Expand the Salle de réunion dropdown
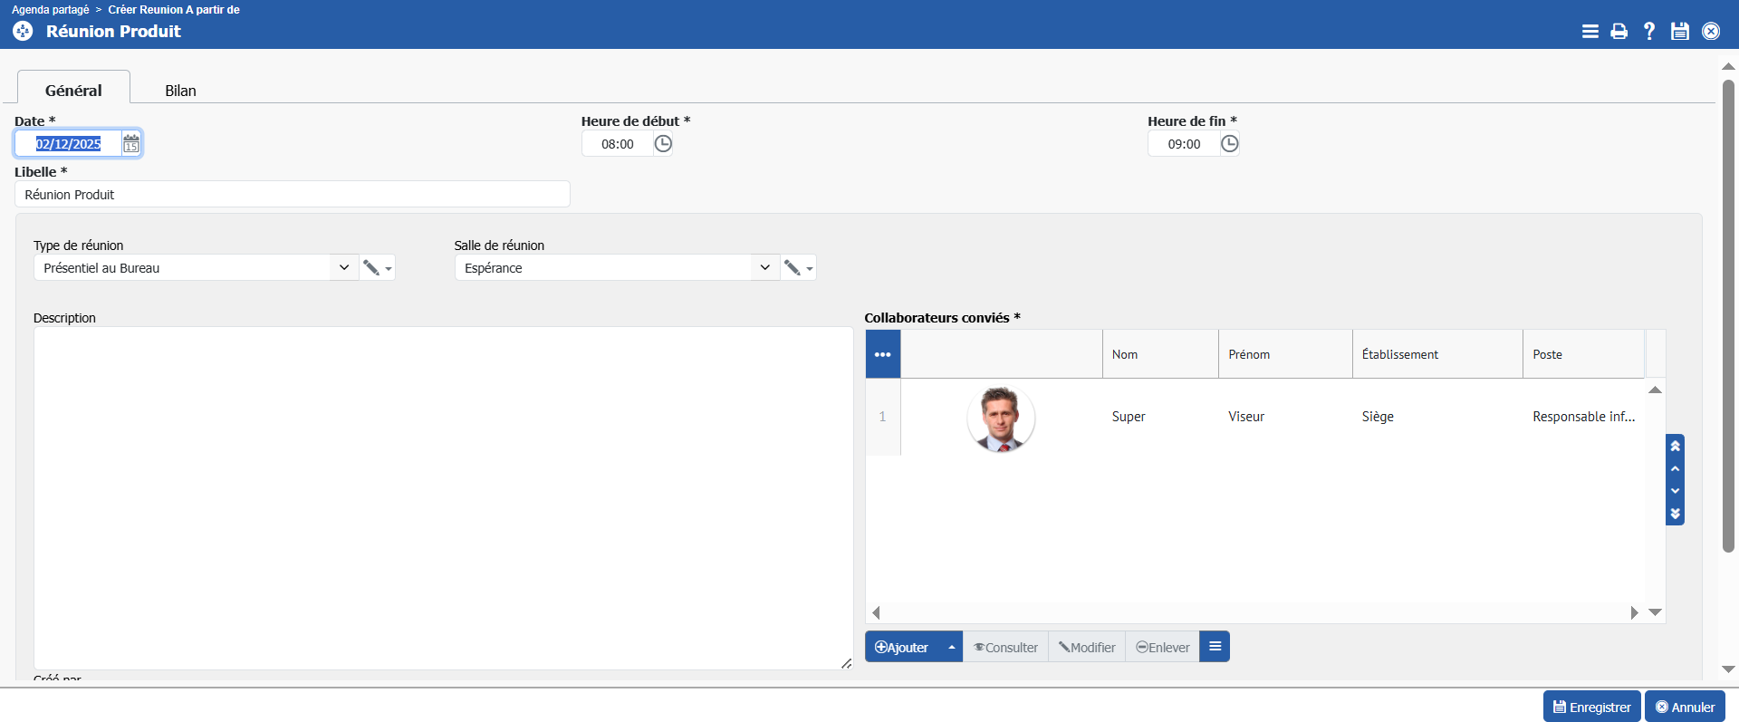Image resolution: width=1739 pixels, height=722 pixels. (764, 267)
